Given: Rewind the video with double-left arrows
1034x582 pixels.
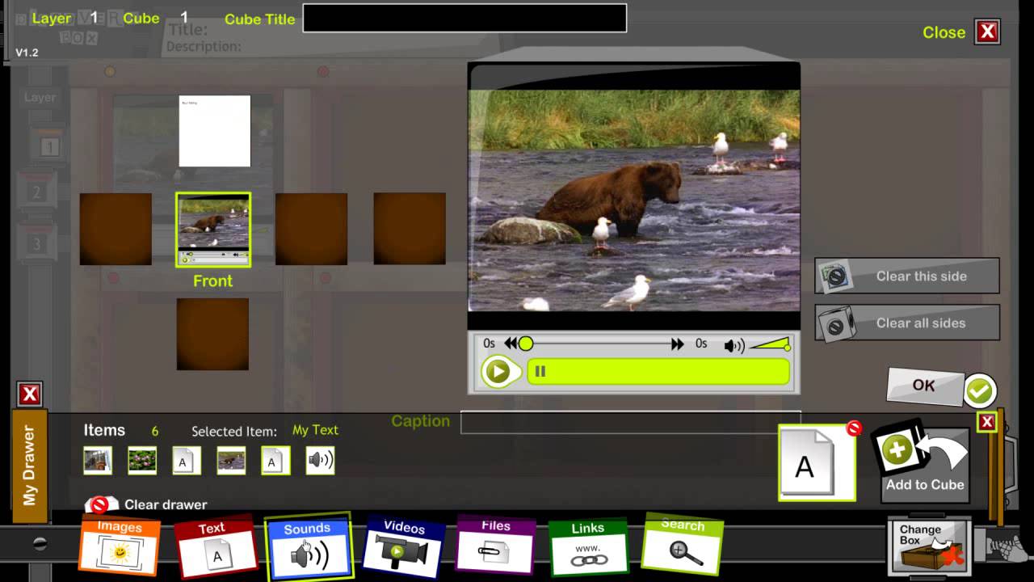Looking at the screenshot, I should (511, 344).
